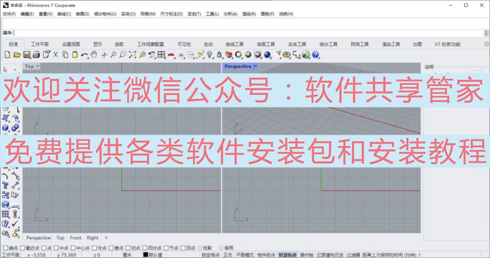The width and height of the screenshot is (490, 258).
Task: Open the Top viewport title dropdown arrow
Action: pyautogui.click(x=38, y=66)
